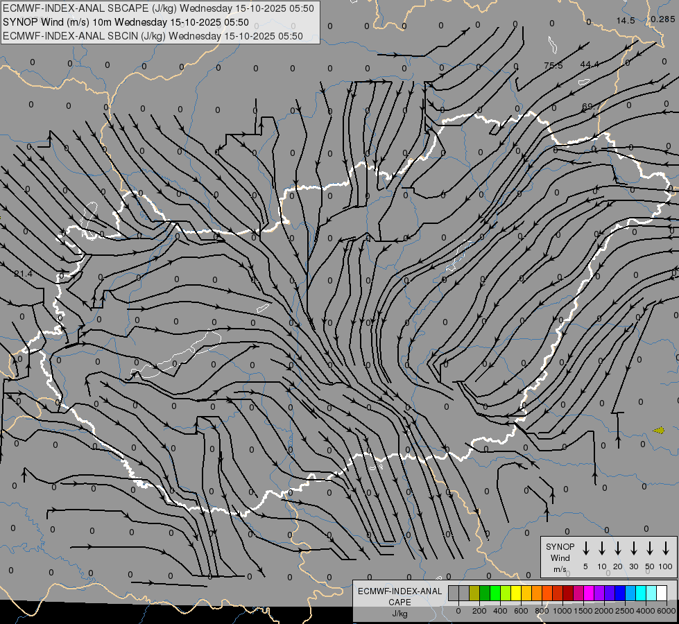This screenshot has height=624, width=679.
Task: Click the SYNOP Wind 10m title line
Action: pyautogui.click(x=126, y=22)
